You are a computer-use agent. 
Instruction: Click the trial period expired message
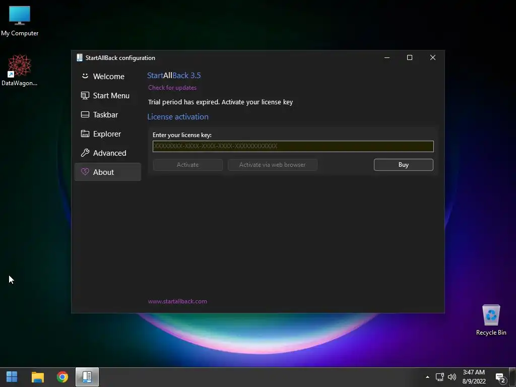(x=220, y=102)
